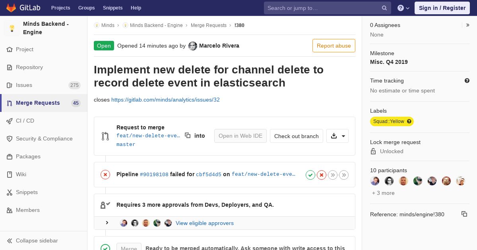Image resolution: width=477 pixels, height=250 pixels.
Task: Open commit cbf5d4d5 link
Action: pos(209,174)
